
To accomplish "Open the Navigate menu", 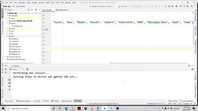I will tap(22, 2).
